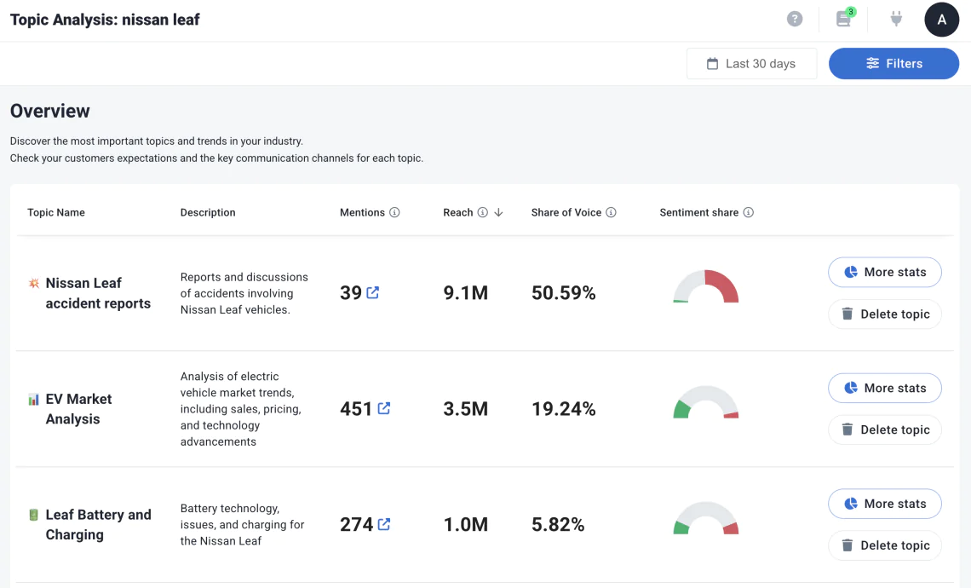Click the 39 mentions count

[351, 292]
